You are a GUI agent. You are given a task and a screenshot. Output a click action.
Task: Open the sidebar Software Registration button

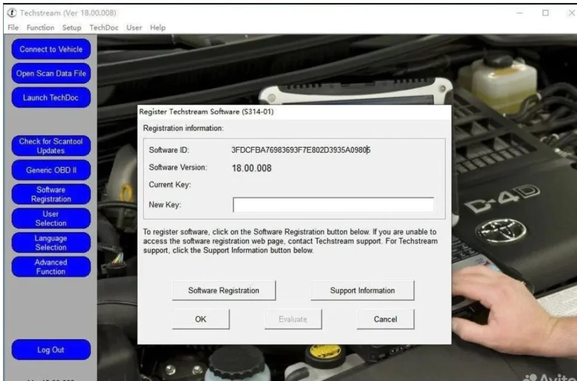pos(51,194)
